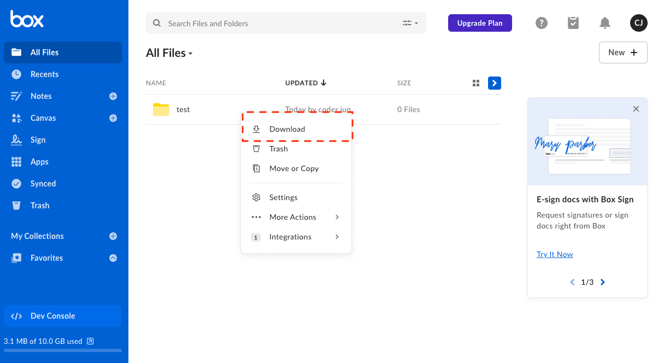
Task: Open notifications bell icon
Action: [604, 23]
